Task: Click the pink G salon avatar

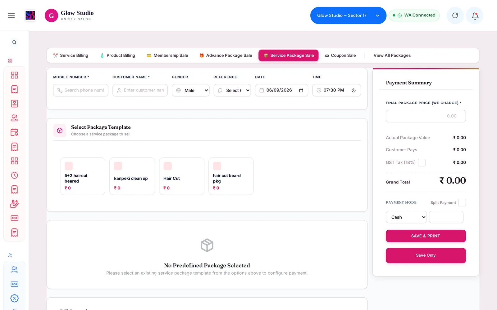Action: tap(51, 15)
